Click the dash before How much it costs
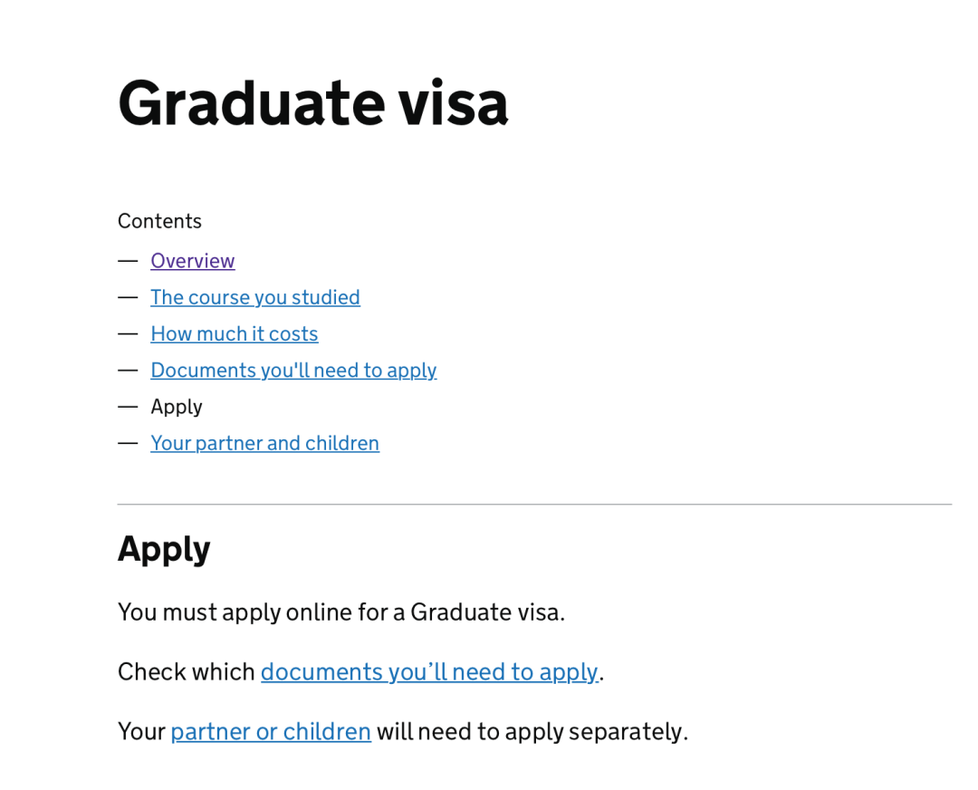Screen dimensions: 978x790 pos(128,333)
